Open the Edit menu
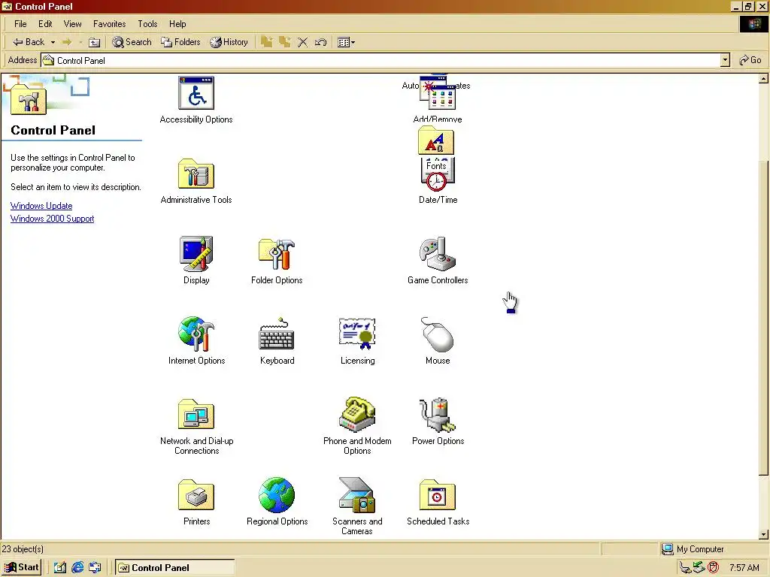 45,23
